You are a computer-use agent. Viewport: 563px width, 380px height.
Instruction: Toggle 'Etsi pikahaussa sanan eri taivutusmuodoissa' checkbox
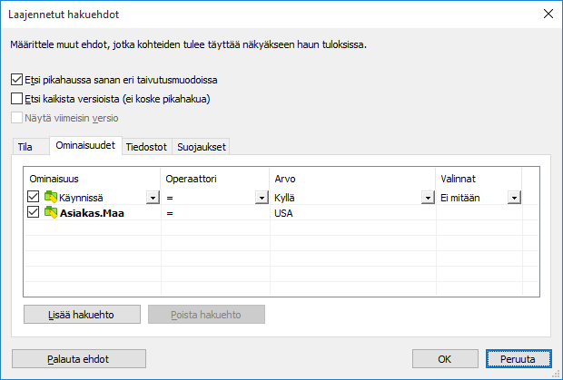(16, 80)
